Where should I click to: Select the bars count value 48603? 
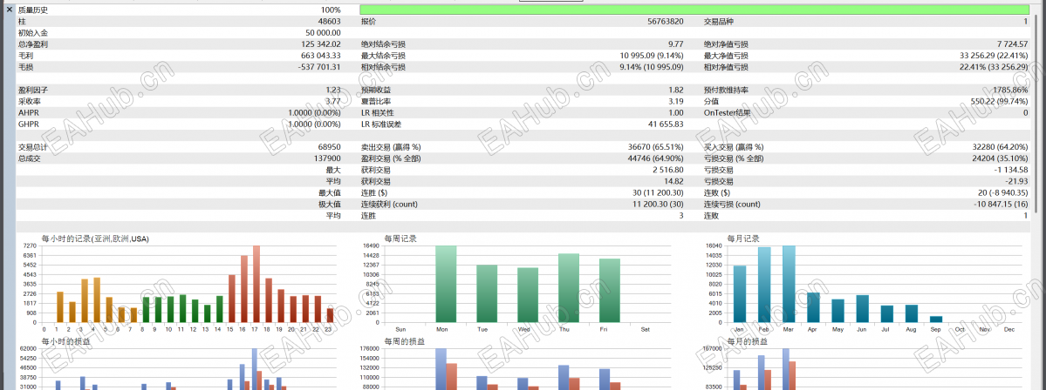[330, 21]
